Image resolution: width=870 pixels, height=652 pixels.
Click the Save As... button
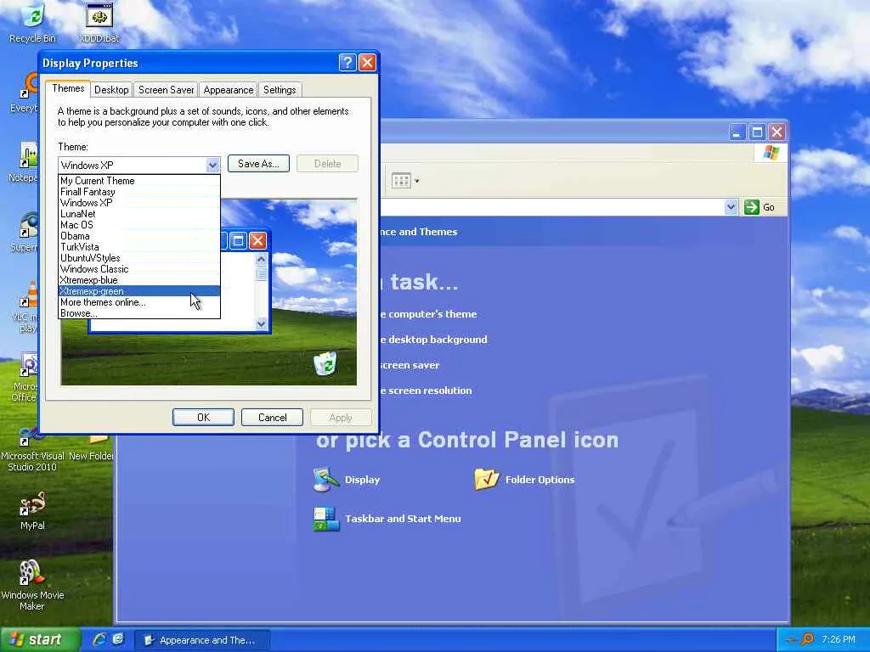258,164
